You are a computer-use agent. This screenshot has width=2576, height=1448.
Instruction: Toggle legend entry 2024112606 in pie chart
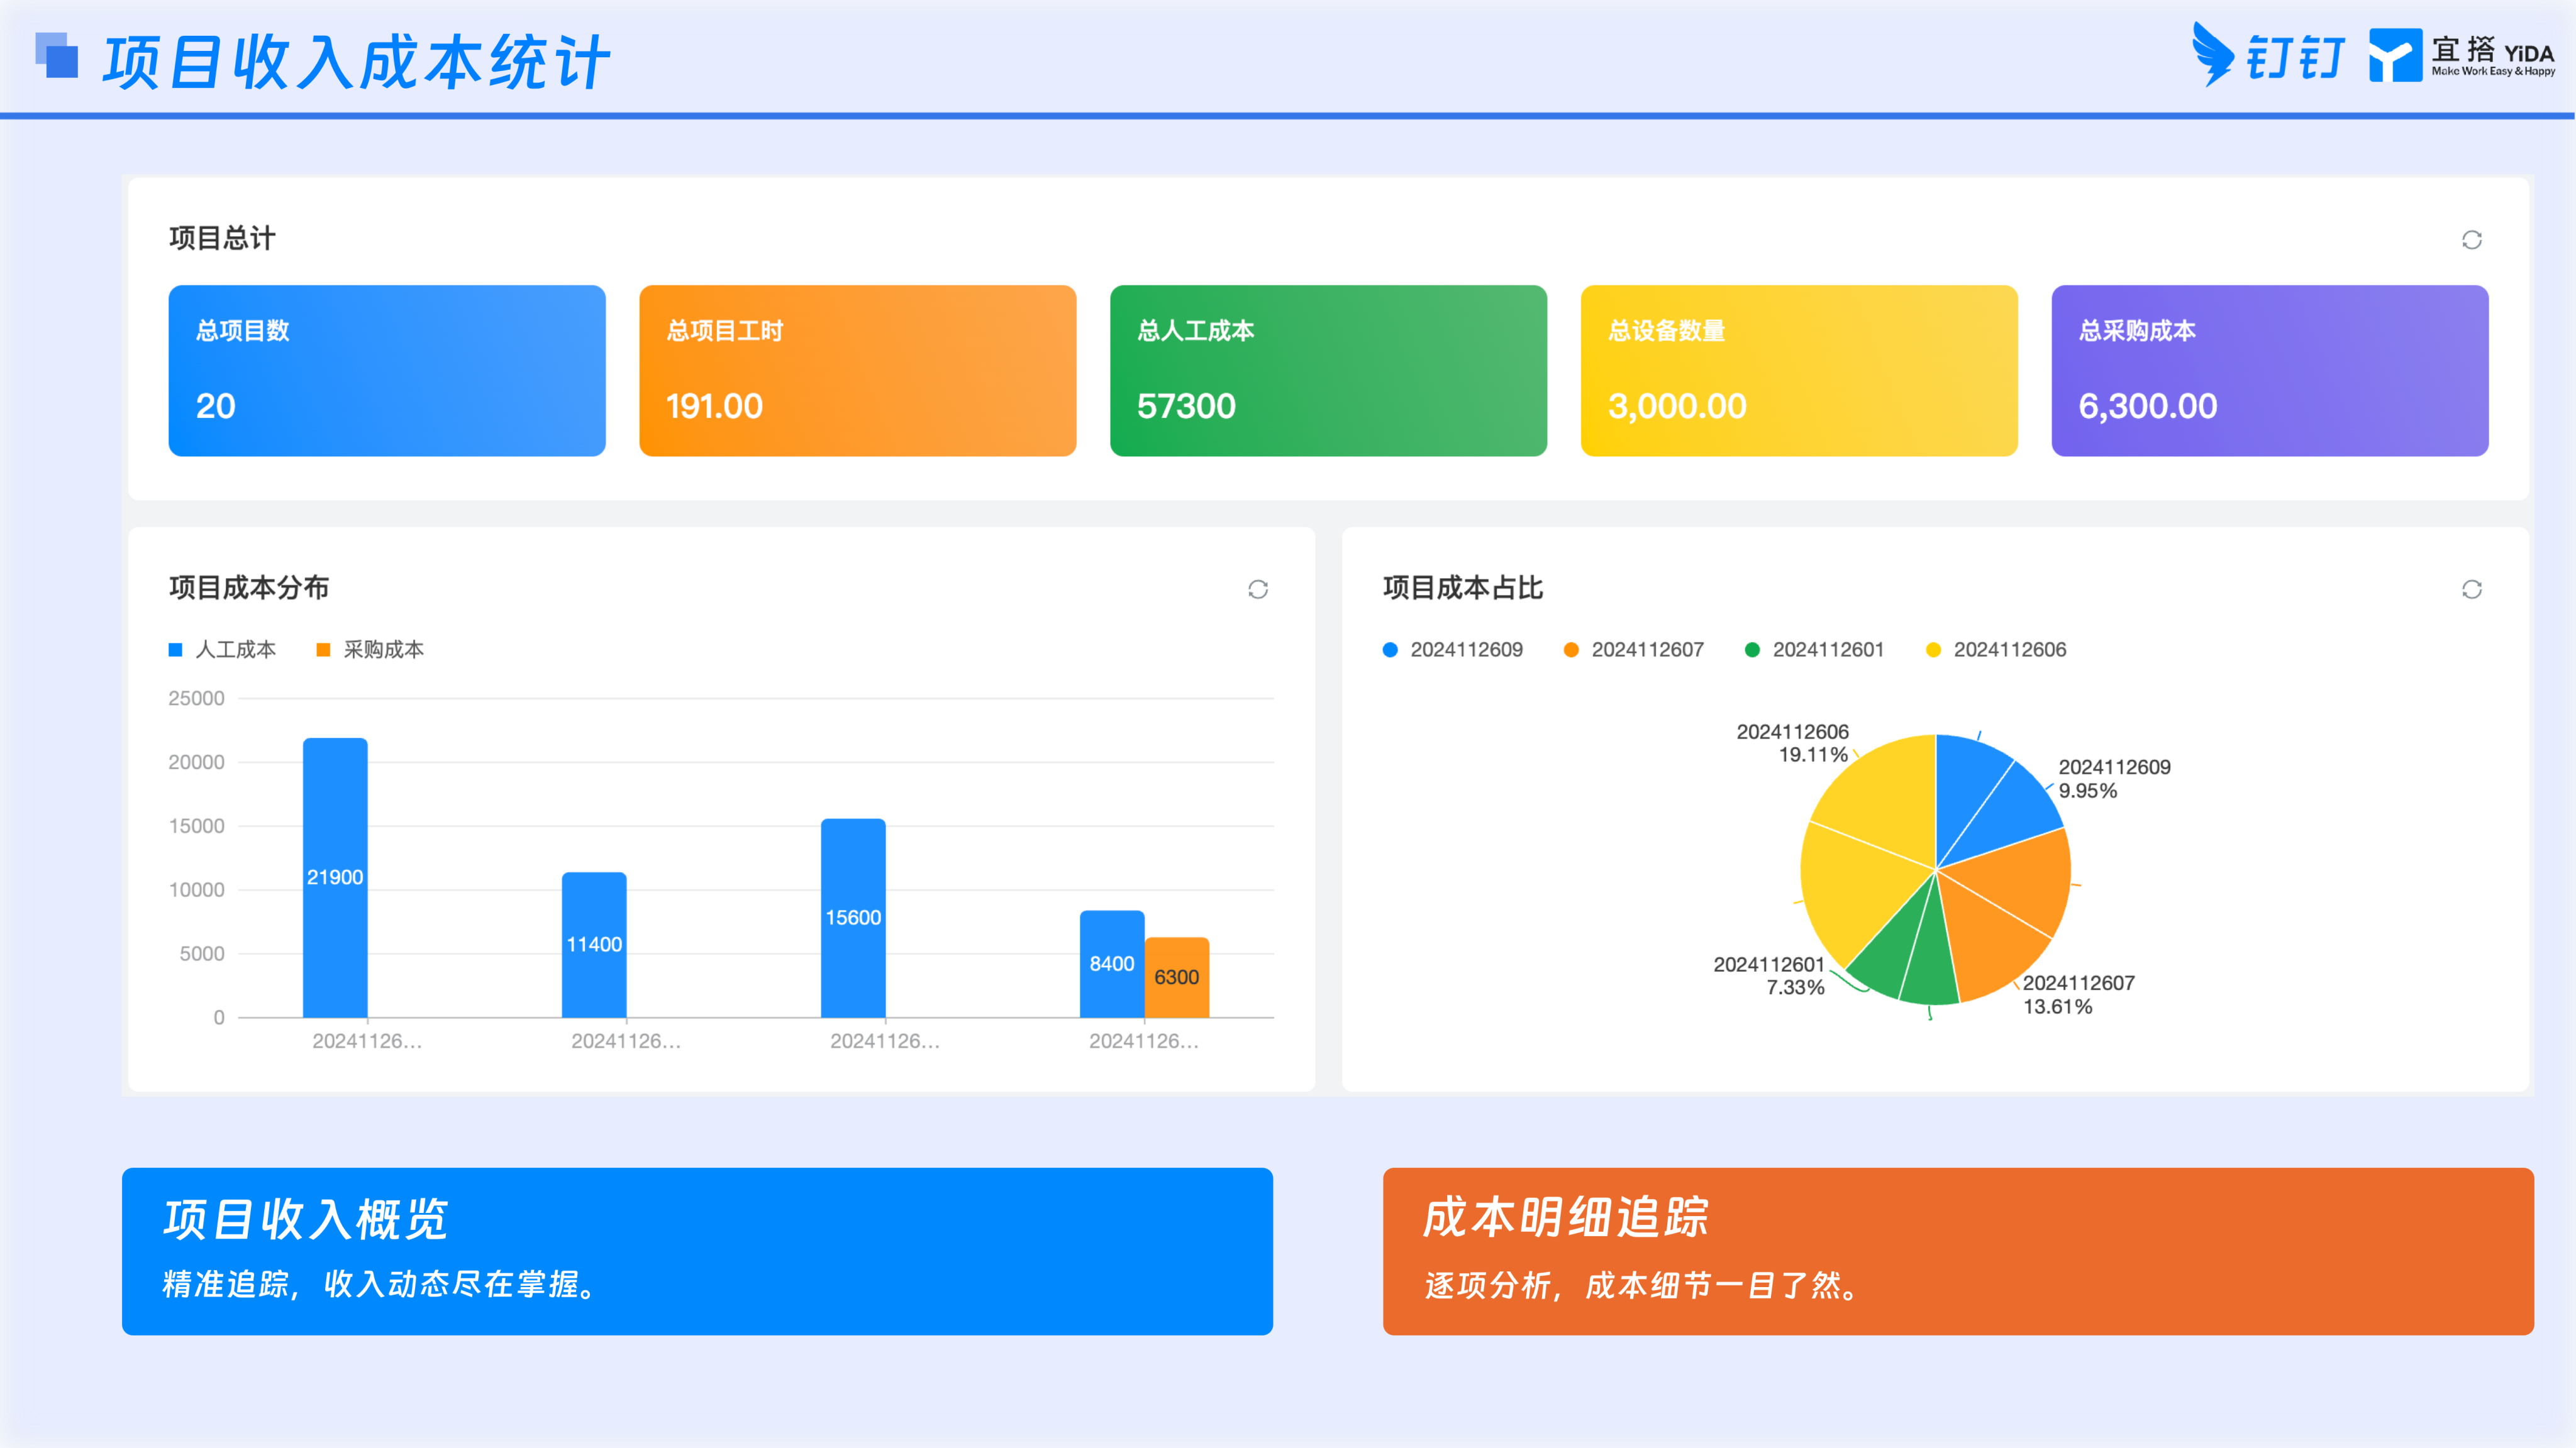[1996, 650]
